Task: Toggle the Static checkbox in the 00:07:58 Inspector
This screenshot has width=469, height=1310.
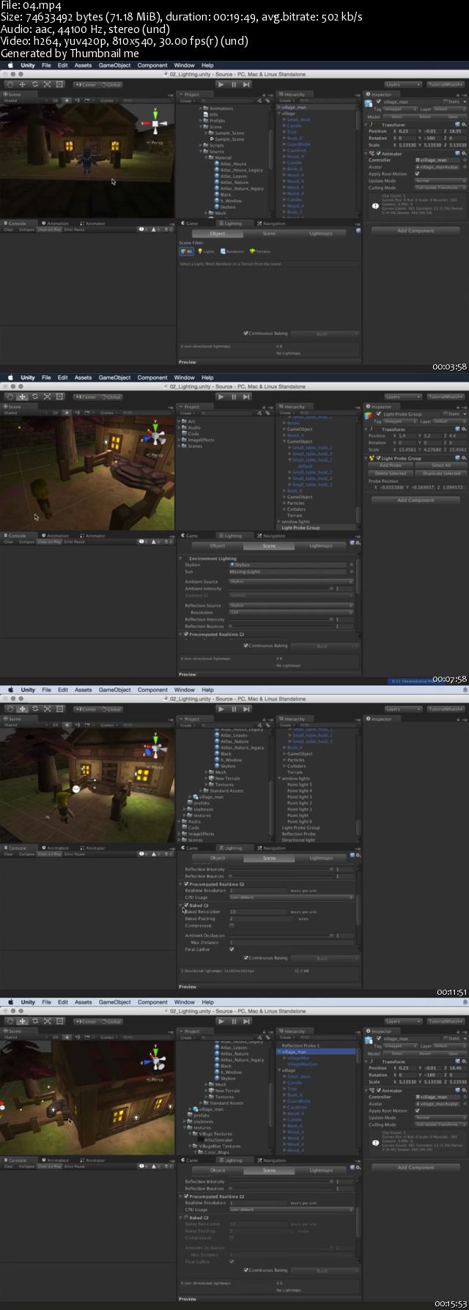Action: tap(444, 413)
